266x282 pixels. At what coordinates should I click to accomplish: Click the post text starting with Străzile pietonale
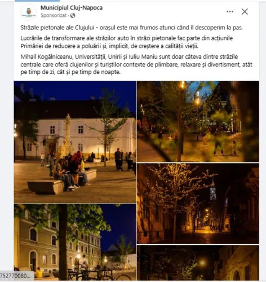(131, 28)
